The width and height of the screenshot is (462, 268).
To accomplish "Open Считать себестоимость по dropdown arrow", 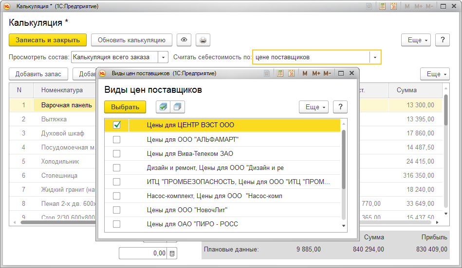I will pos(375,57).
